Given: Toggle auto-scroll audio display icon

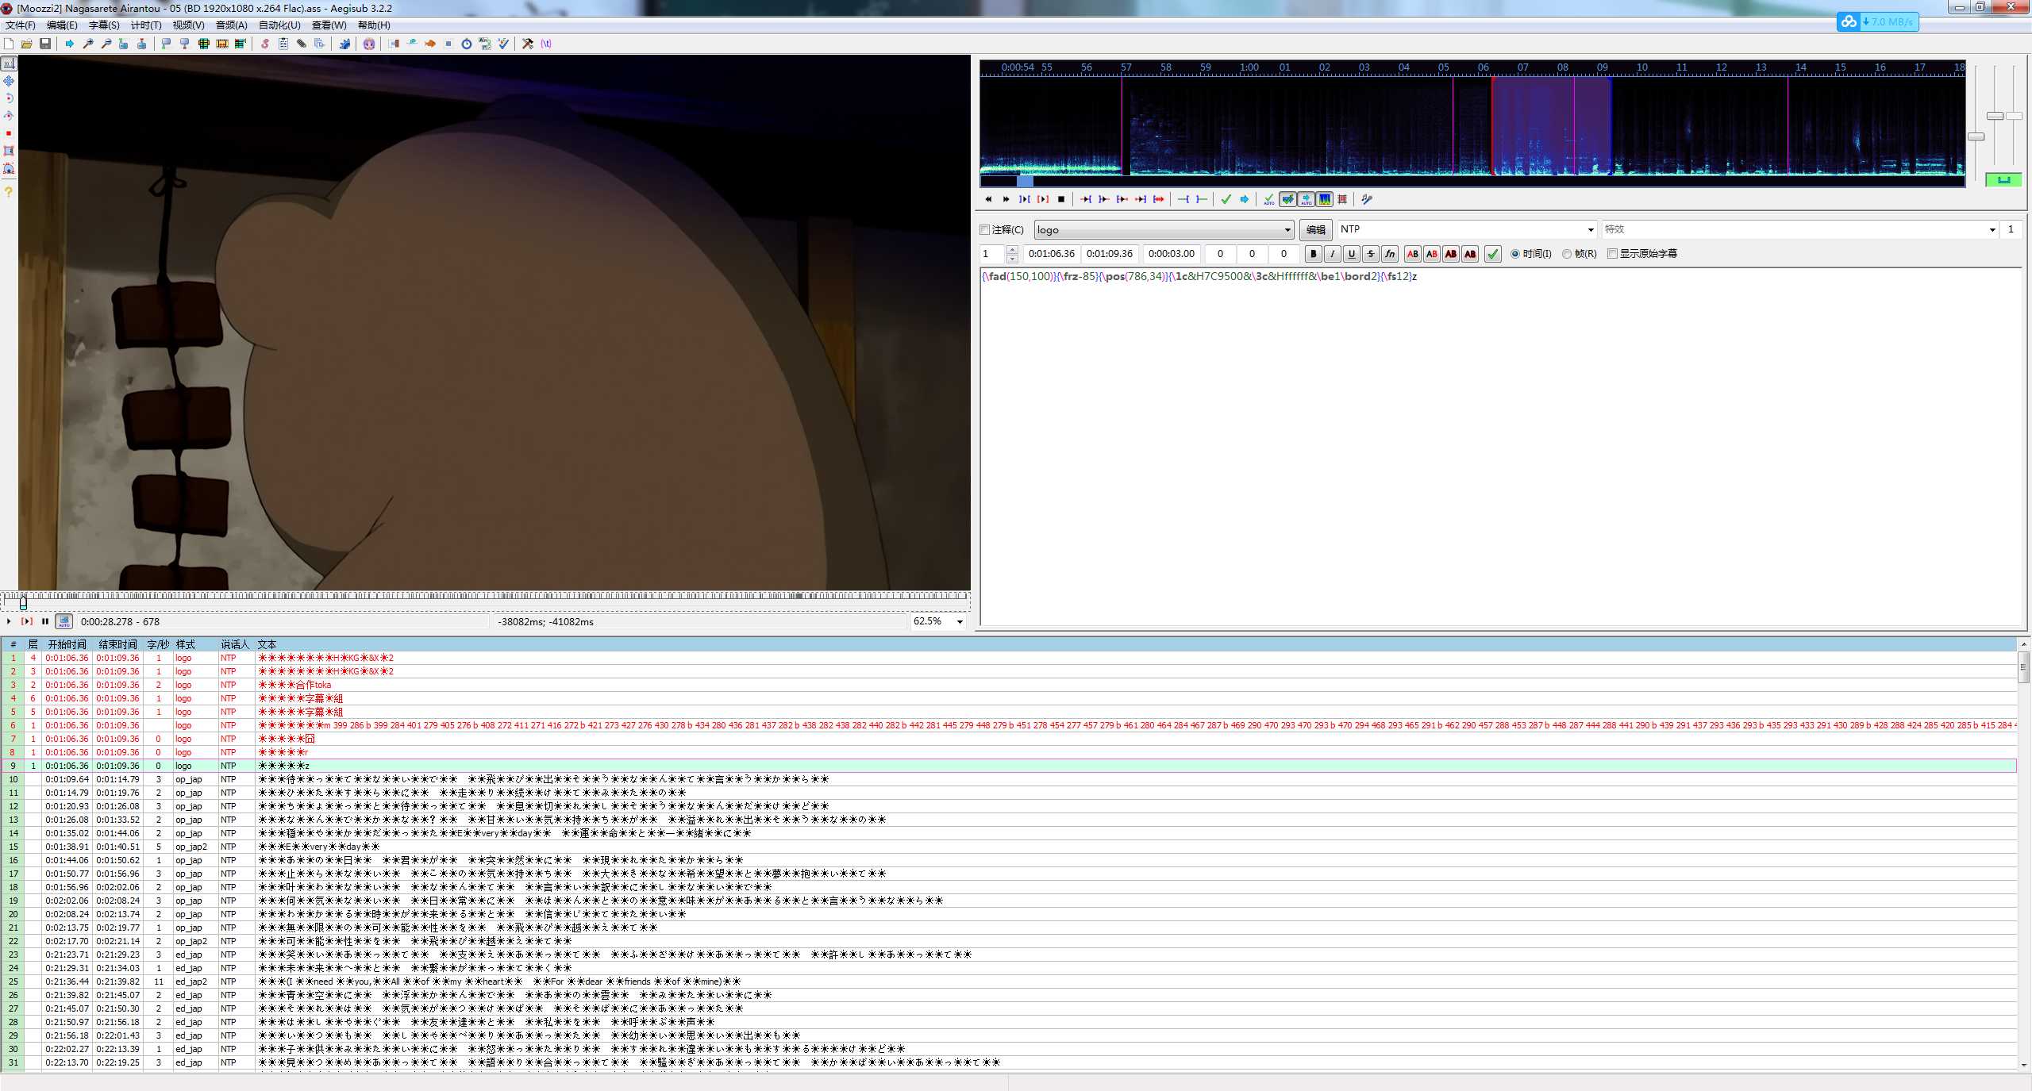Looking at the screenshot, I should (x=1306, y=199).
